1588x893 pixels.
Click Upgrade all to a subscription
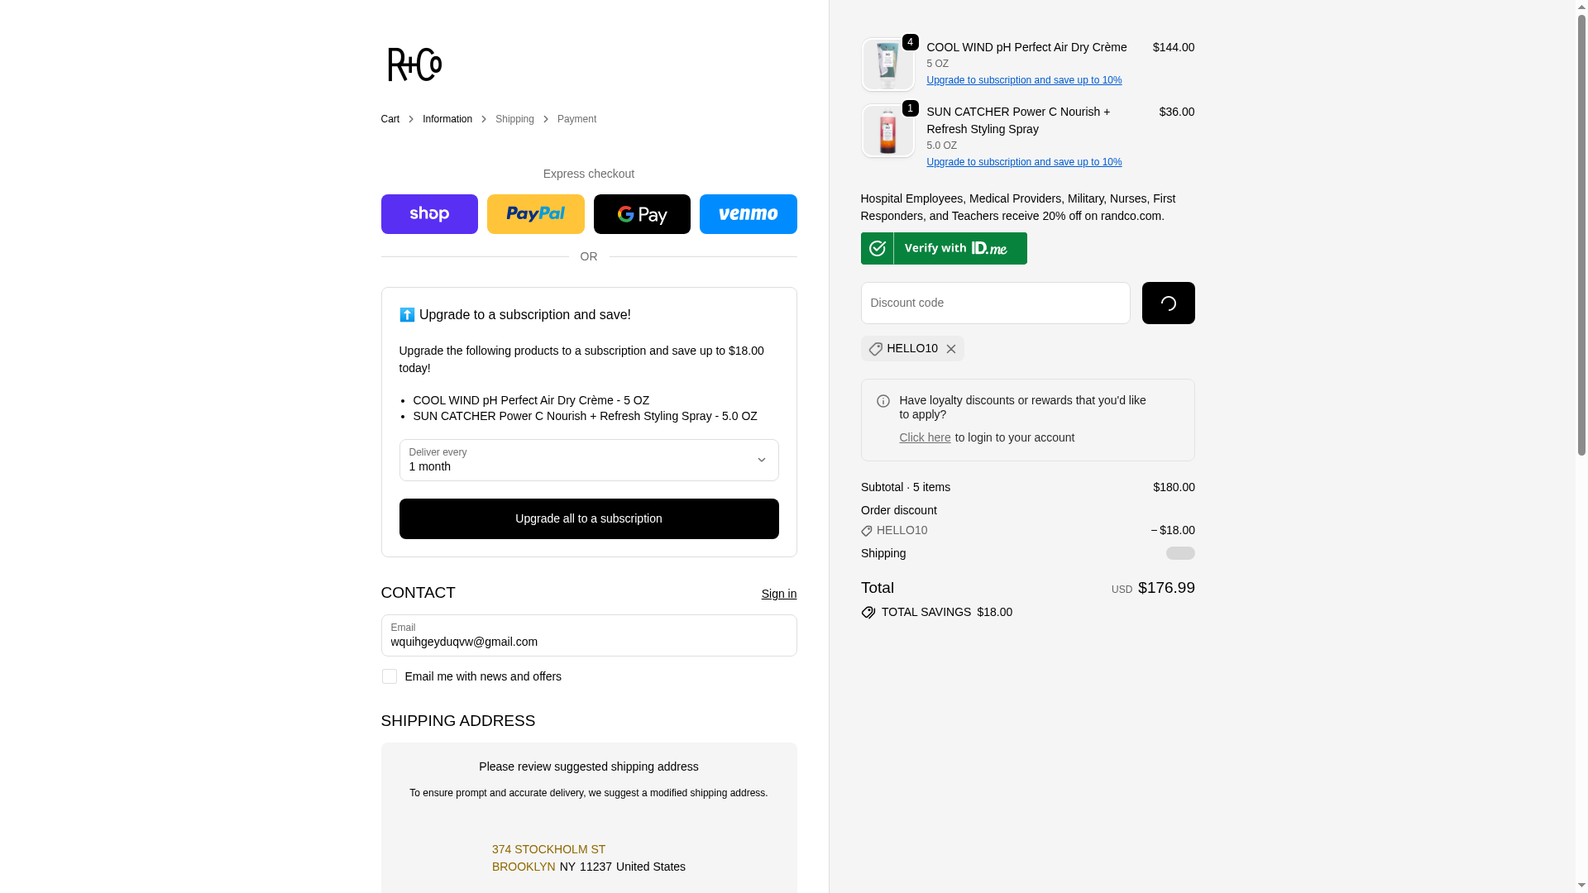tap(588, 518)
